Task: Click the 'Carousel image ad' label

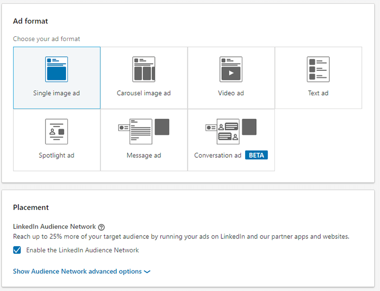Action: click(x=144, y=93)
